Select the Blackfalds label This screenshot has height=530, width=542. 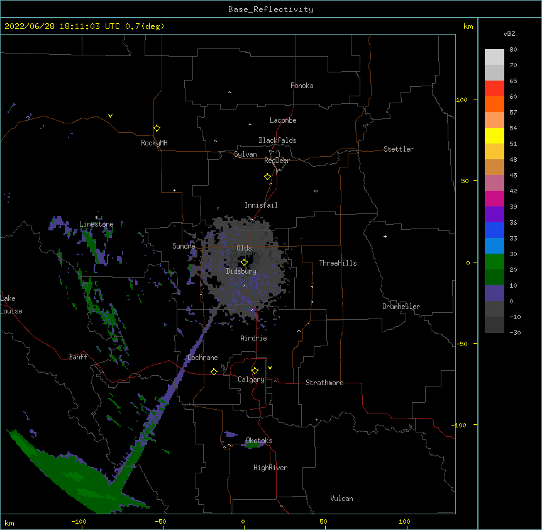pos(277,140)
